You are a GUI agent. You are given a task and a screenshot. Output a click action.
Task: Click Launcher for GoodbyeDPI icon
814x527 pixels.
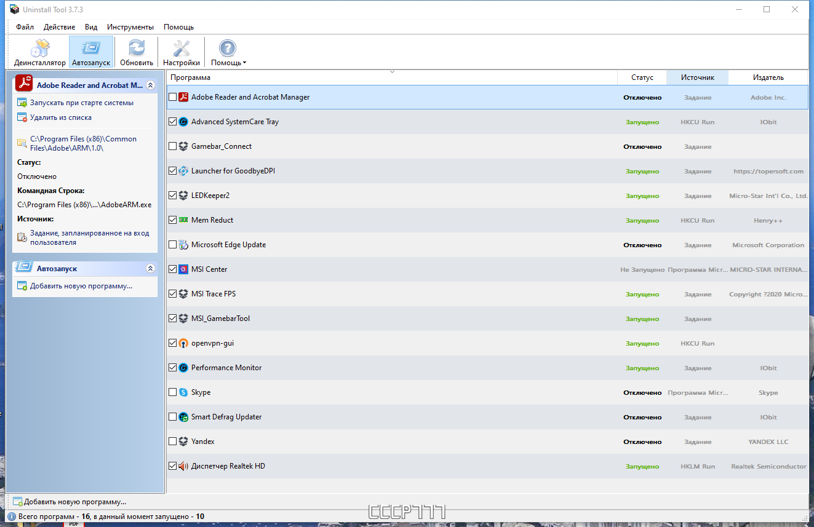(x=183, y=171)
